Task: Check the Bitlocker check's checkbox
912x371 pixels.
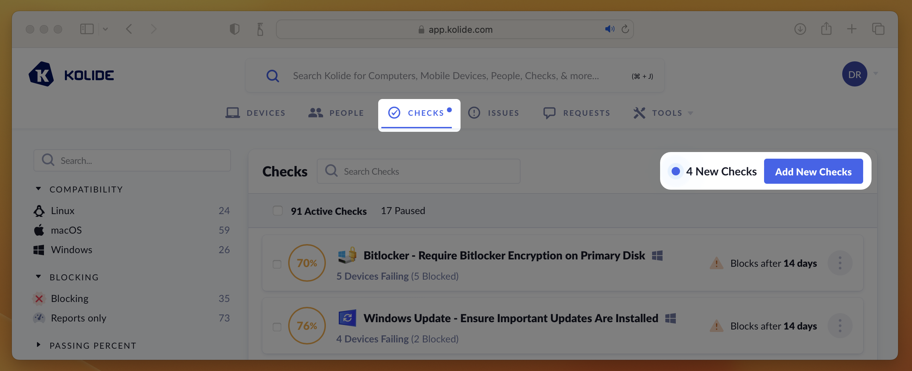Action: (x=277, y=264)
